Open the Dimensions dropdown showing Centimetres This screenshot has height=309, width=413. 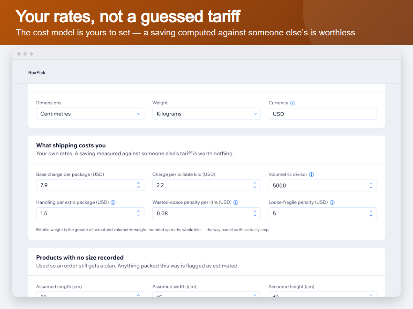[90, 114]
